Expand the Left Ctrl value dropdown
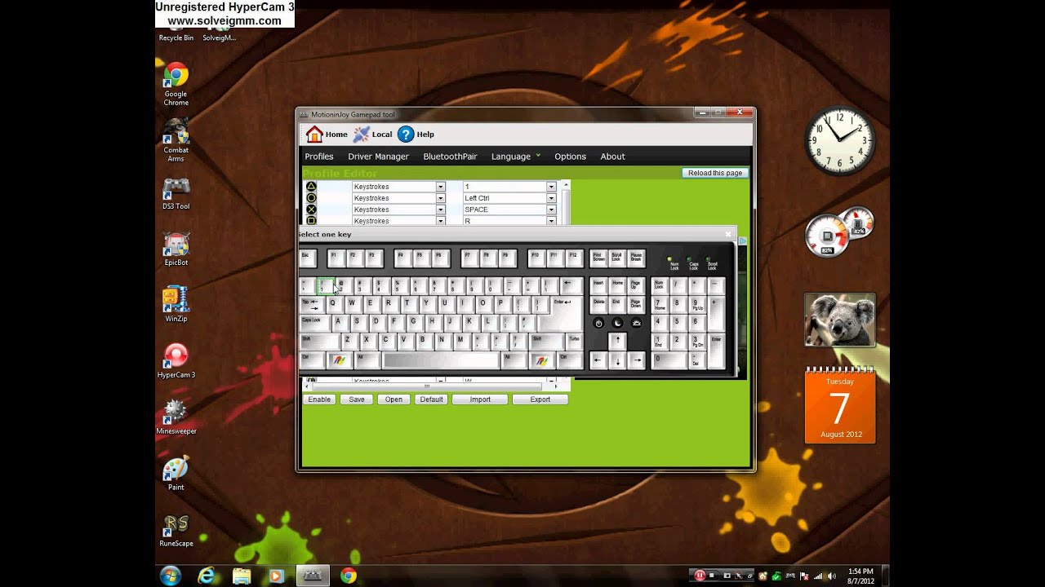The width and height of the screenshot is (1045, 587). tap(551, 198)
